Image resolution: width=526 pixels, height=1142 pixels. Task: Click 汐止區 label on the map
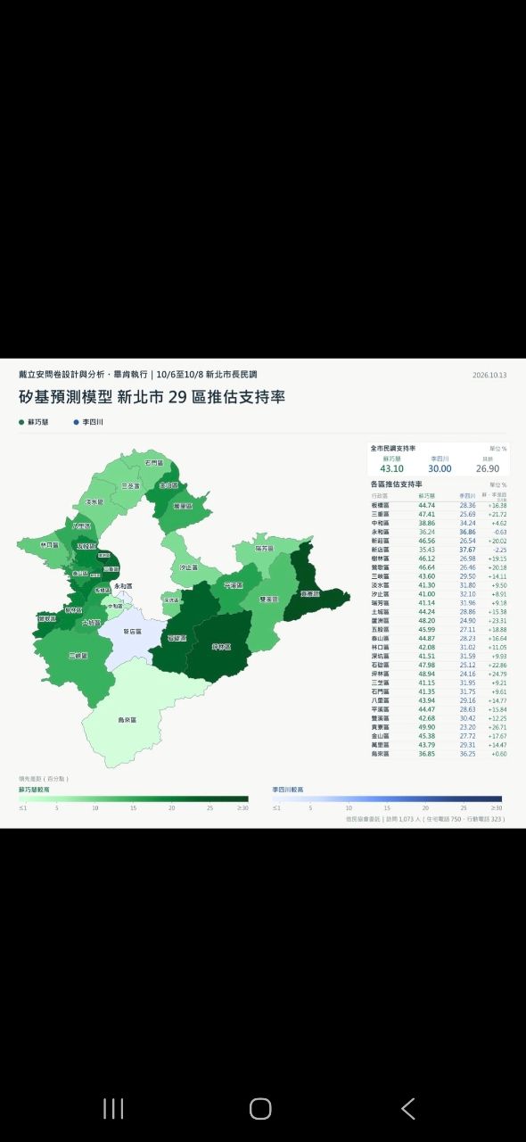(x=188, y=567)
